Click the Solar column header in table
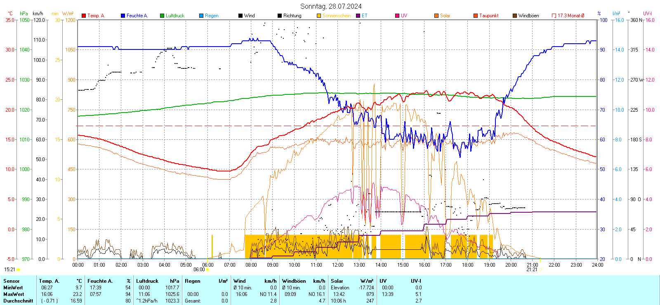This screenshot has width=660, height=305. pos(337,281)
